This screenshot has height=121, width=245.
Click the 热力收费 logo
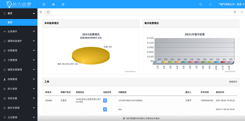click(19, 4)
